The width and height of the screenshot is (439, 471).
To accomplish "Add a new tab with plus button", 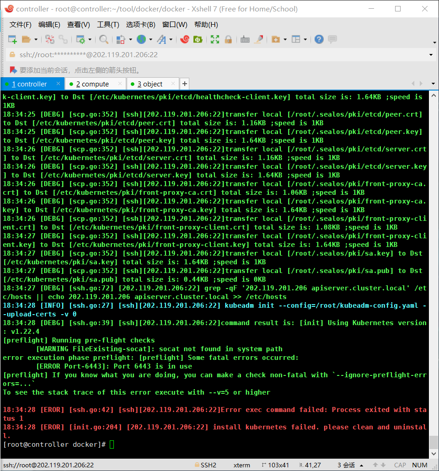I will point(185,84).
